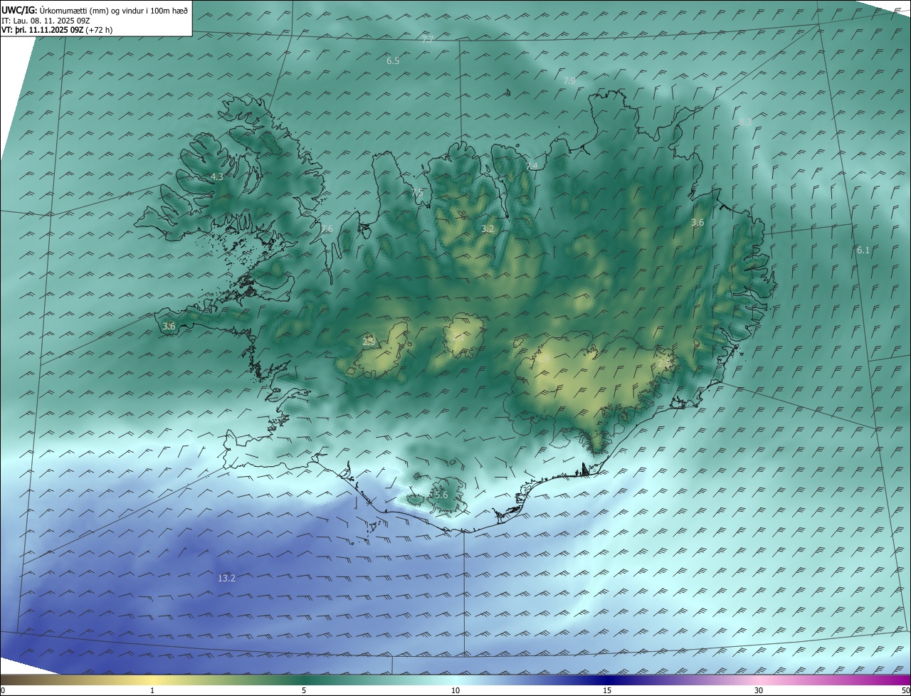Click the color scale tick labeled 0
This screenshot has width=911, height=696.
pyautogui.click(x=3, y=690)
